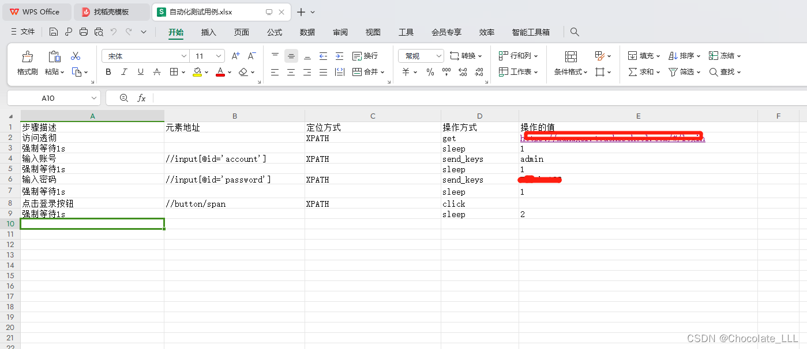Click the Sort (排序) button
The image size is (807, 349).
[x=684, y=56]
